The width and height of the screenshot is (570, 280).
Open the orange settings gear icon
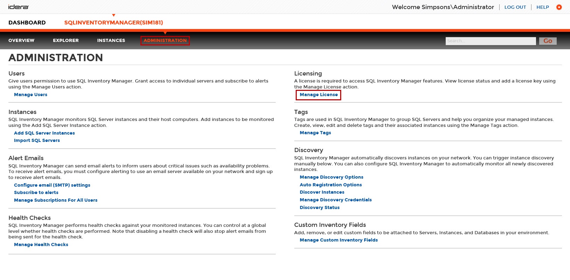point(559,7)
